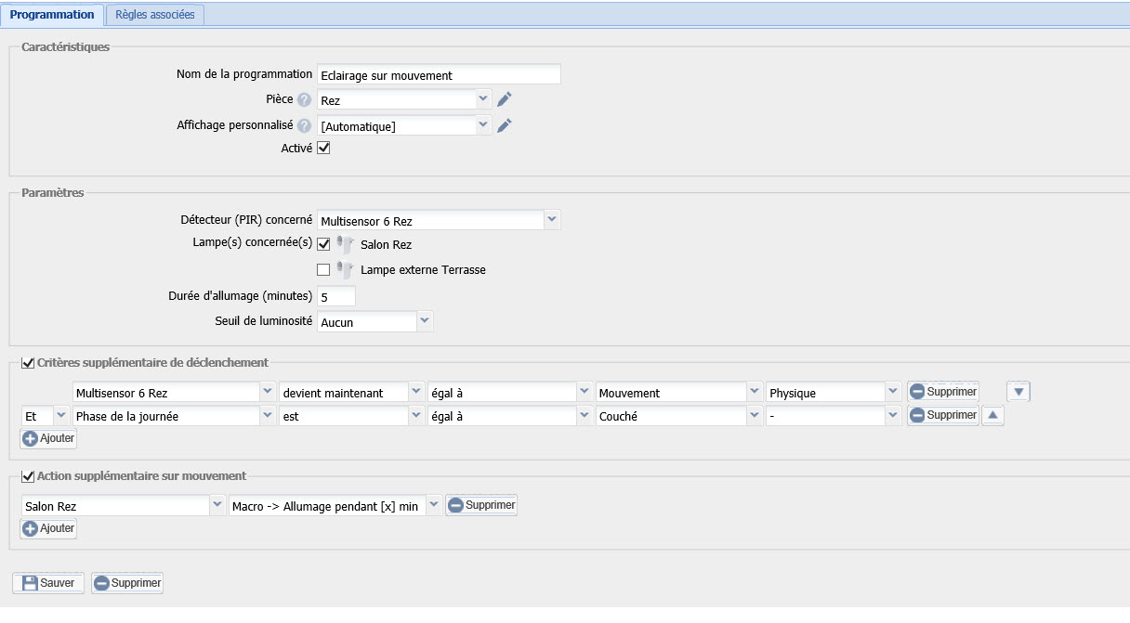Click the Sauver button
The height and width of the screenshot is (623, 1130).
click(48, 583)
